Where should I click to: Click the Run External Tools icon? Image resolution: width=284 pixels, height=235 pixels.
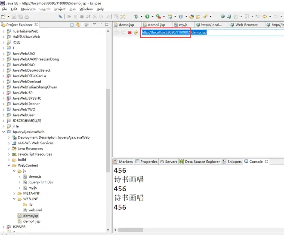(x=158, y=17)
